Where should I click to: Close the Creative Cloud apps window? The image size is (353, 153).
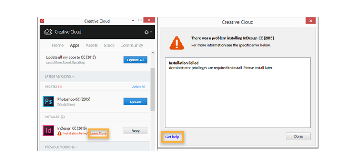click(x=149, y=20)
